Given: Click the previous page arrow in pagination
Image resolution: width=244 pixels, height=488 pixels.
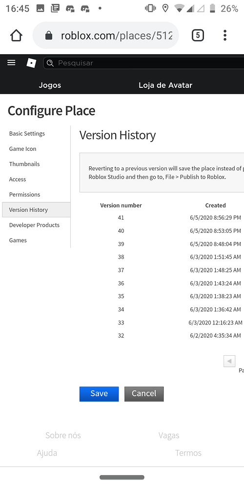Looking at the screenshot, I should (x=229, y=361).
